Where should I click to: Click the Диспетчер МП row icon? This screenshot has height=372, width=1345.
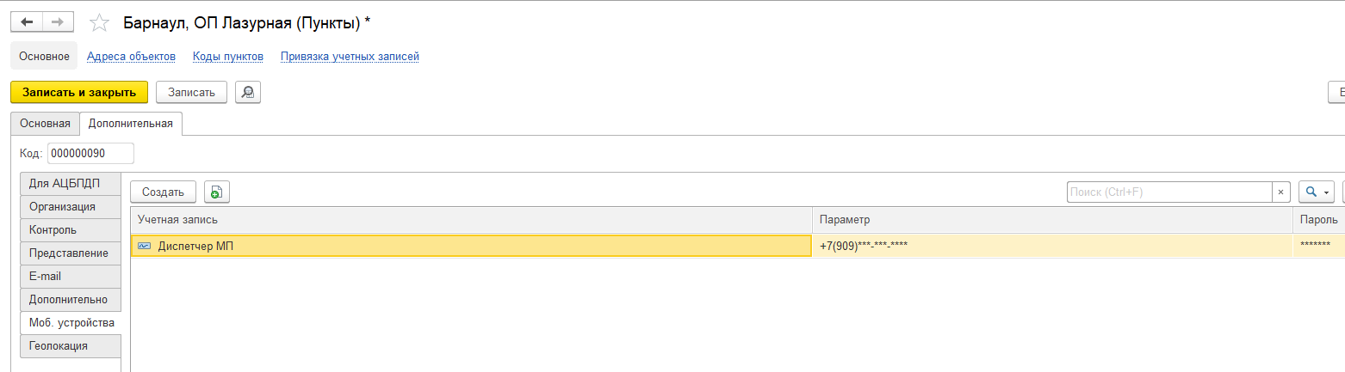[x=144, y=247]
